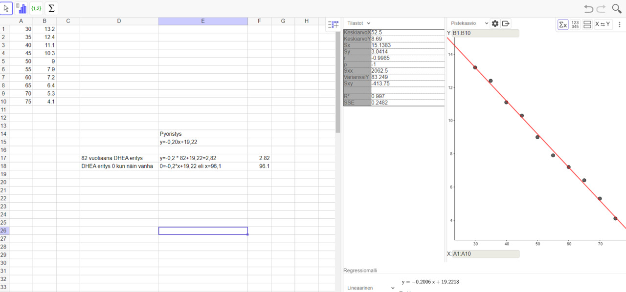
Task: Open the Tilastot dropdown
Action: 359,23
